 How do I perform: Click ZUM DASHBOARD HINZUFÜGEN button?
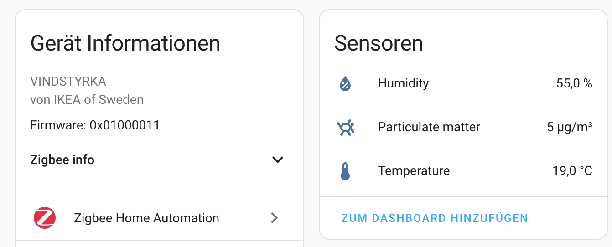point(434,218)
